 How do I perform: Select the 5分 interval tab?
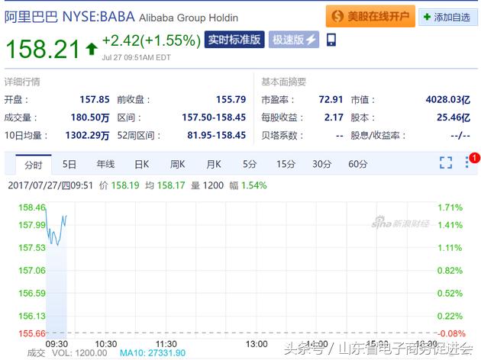(250, 164)
